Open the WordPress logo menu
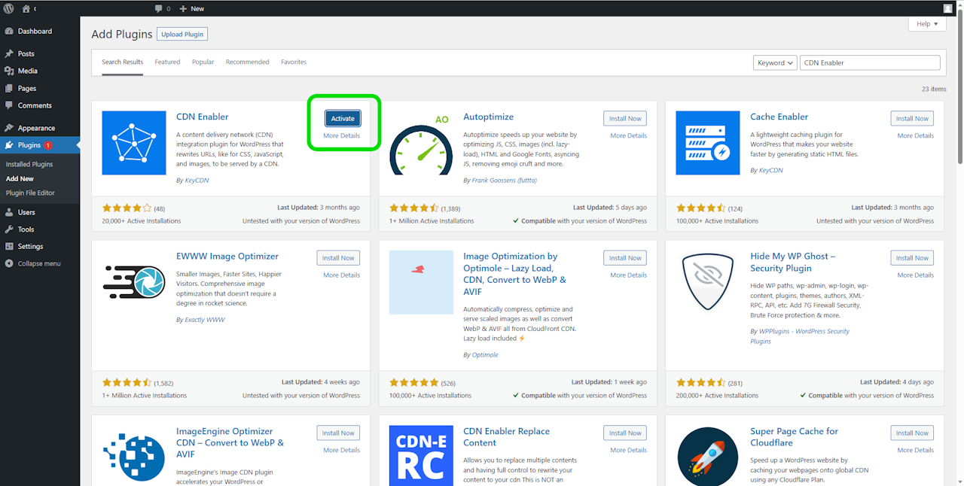Image resolution: width=964 pixels, height=486 pixels. [9, 8]
